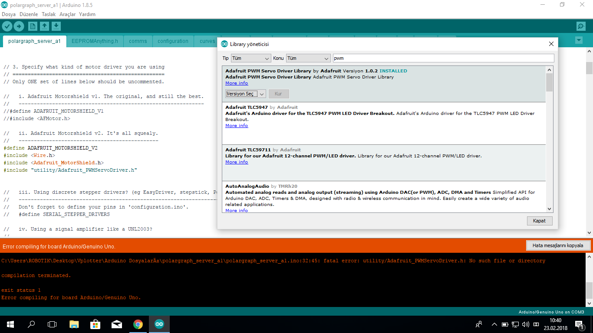Expand the tab options dropdown arrow
Image resolution: width=593 pixels, height=333 pixels.
coord(579,40)
